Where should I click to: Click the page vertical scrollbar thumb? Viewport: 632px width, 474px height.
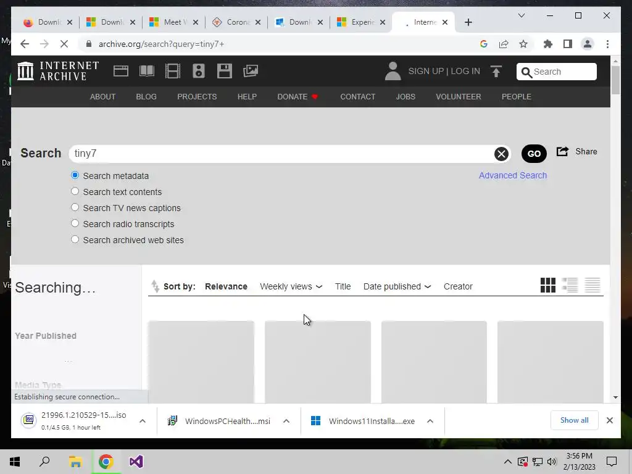pos(615,80)
